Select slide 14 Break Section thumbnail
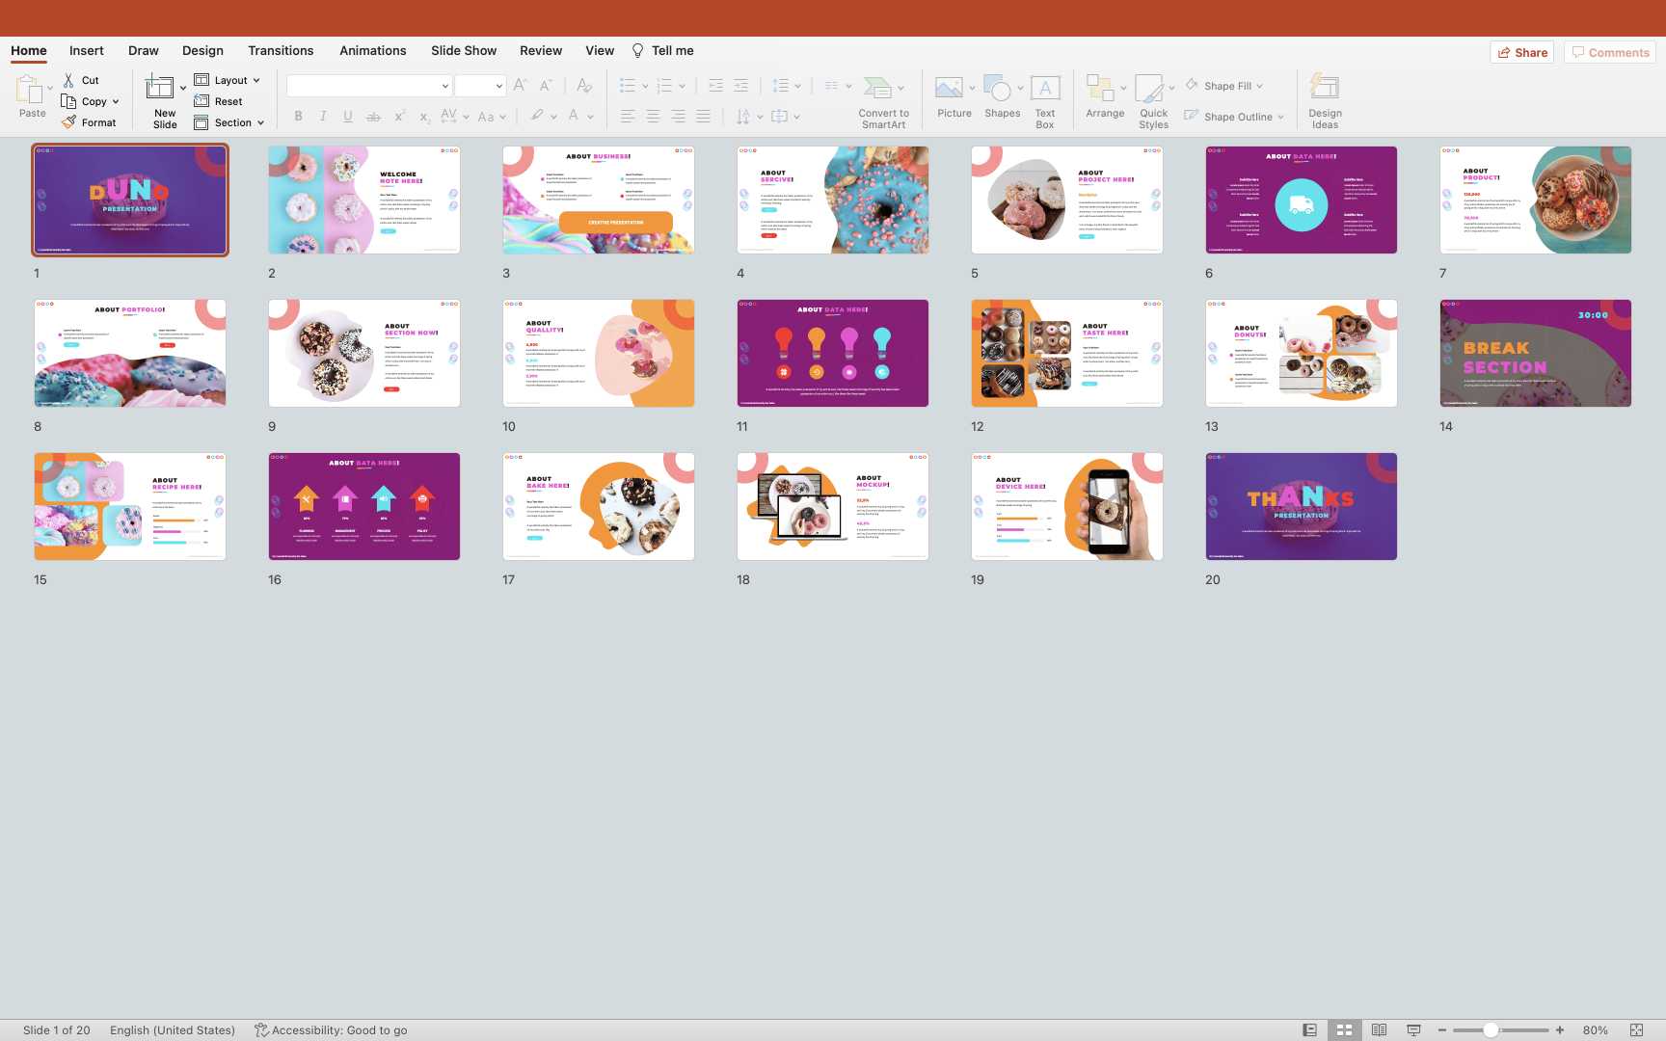The image size is (1666, 1041). tap(1535, 353)
